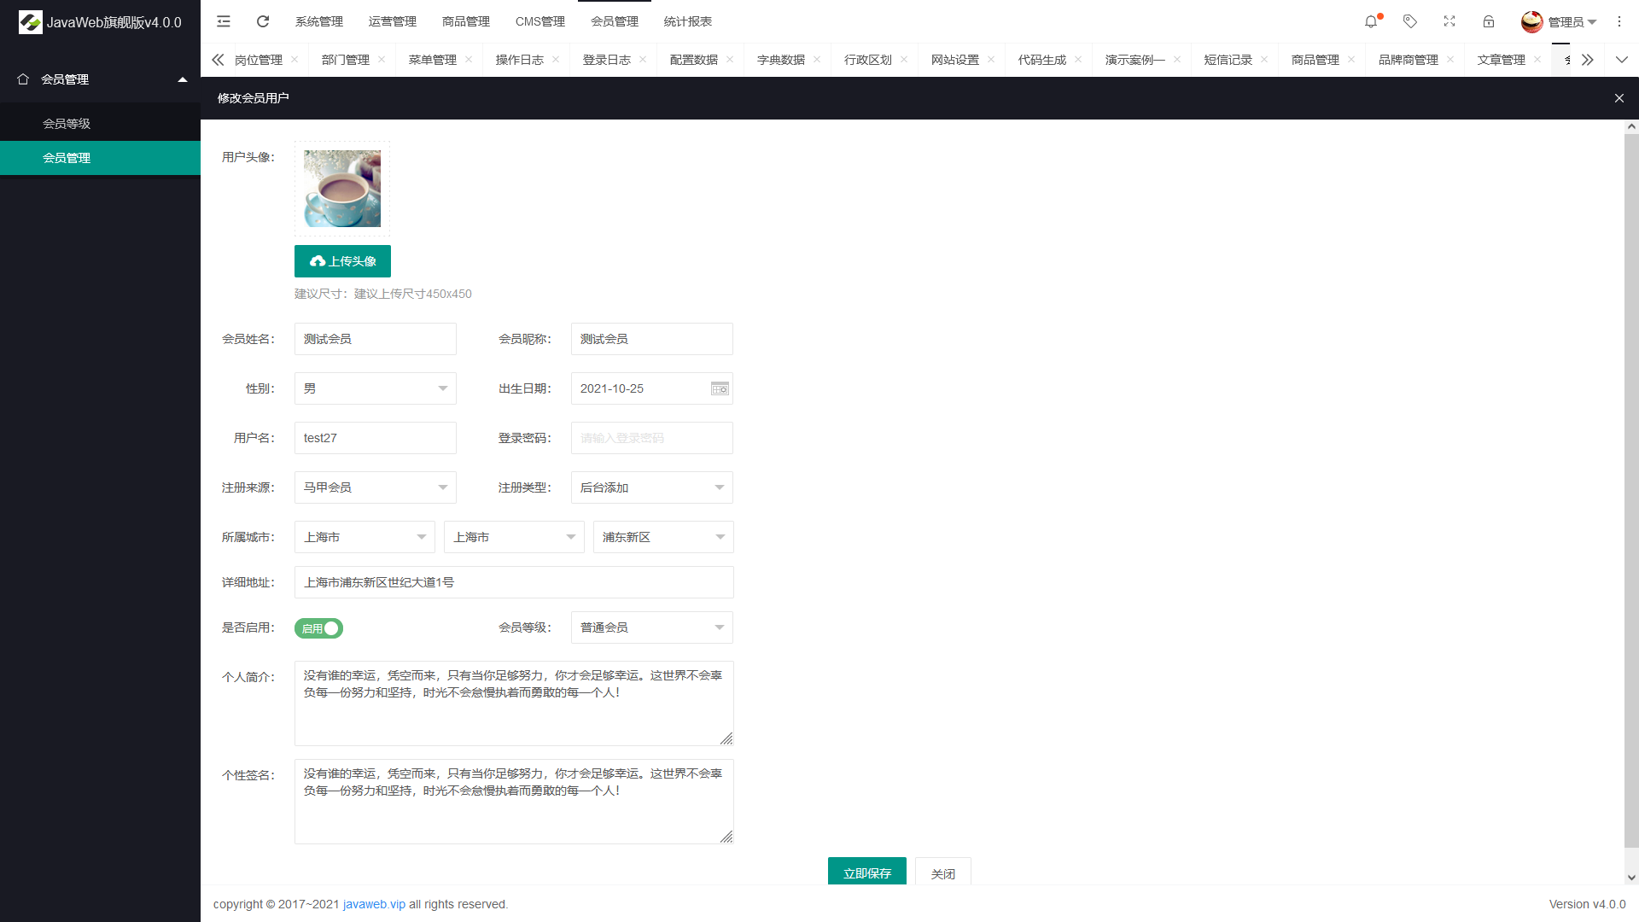
Task: Open the notification bell icon
Action: 1371,21
